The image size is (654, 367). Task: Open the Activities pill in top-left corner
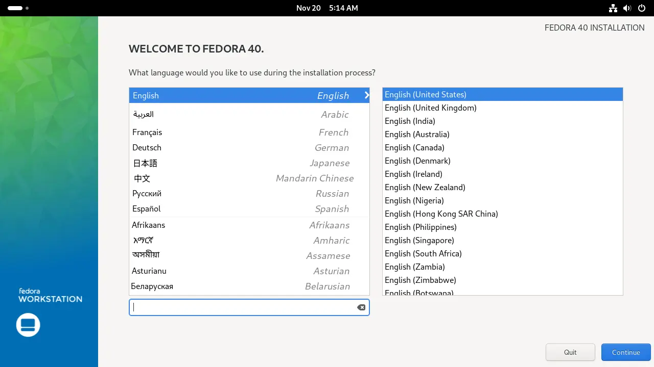(x=15, y=8)
